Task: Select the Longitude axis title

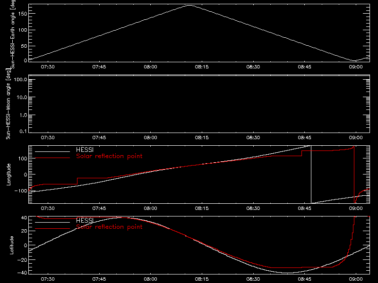Action: click(9, 175)
